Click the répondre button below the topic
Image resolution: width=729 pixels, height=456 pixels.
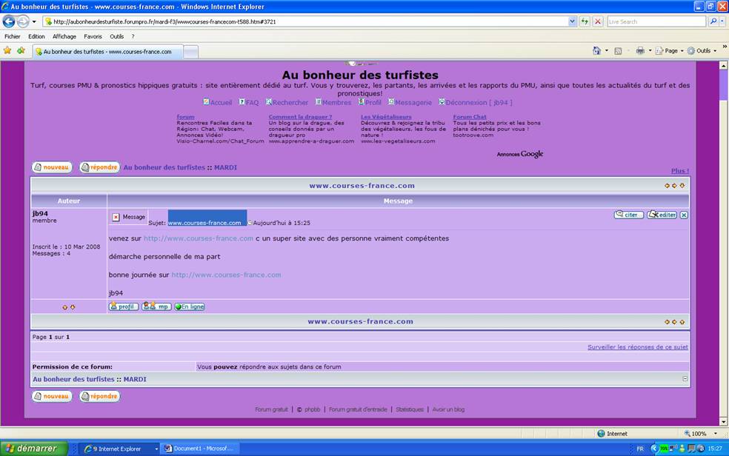[x=99, y=396]
